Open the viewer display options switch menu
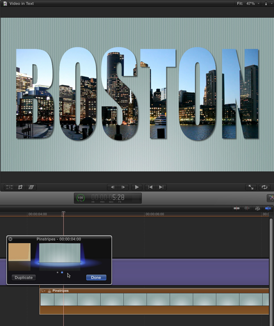The height and width of the screenshot is (326, 274). [268, 4]
